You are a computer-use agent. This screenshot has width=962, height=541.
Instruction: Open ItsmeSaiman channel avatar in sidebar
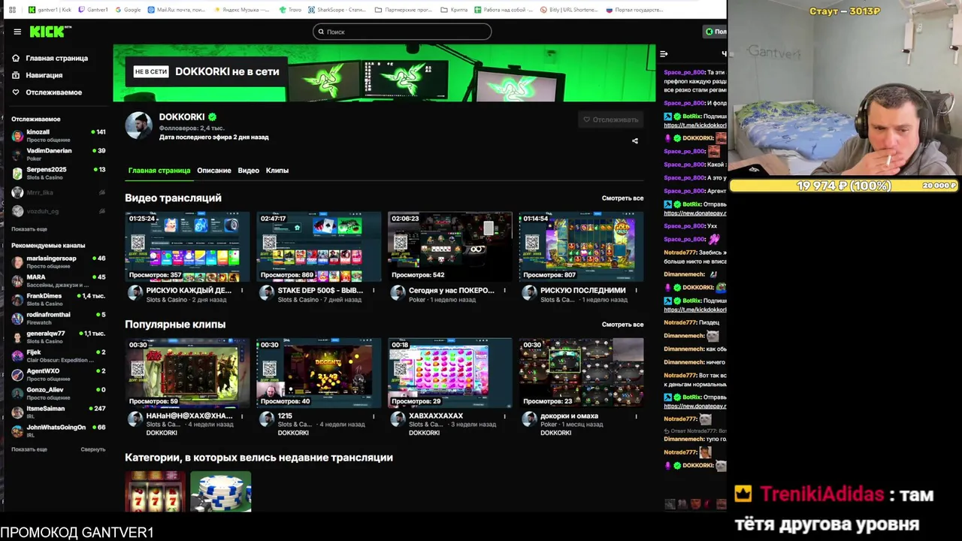tap(17, 413)
